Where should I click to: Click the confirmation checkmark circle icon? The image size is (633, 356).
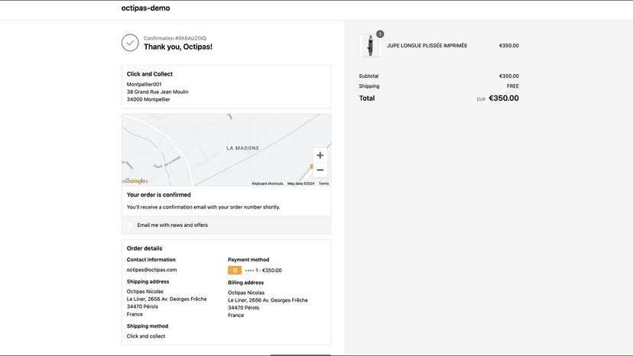[130, 43]
